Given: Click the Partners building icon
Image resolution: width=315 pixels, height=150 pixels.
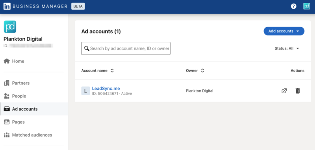Looking at the screenshot, I should tap(7, 83).
